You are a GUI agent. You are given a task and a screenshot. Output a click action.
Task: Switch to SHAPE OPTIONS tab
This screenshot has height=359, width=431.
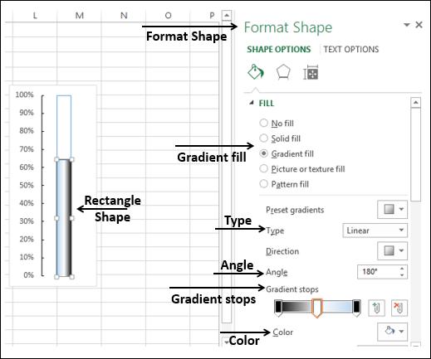coord(279,49)
